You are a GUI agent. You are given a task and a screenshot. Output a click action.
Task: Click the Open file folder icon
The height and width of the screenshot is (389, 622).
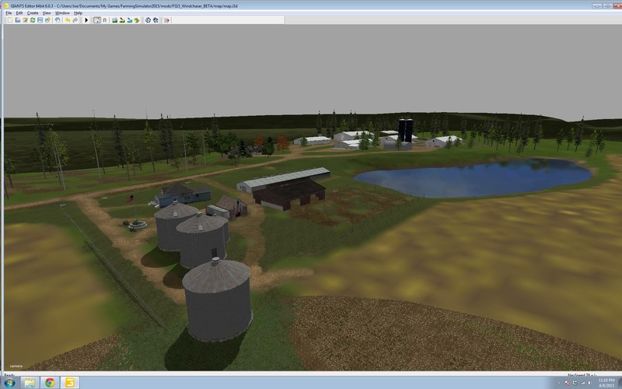tap(17, 19)
